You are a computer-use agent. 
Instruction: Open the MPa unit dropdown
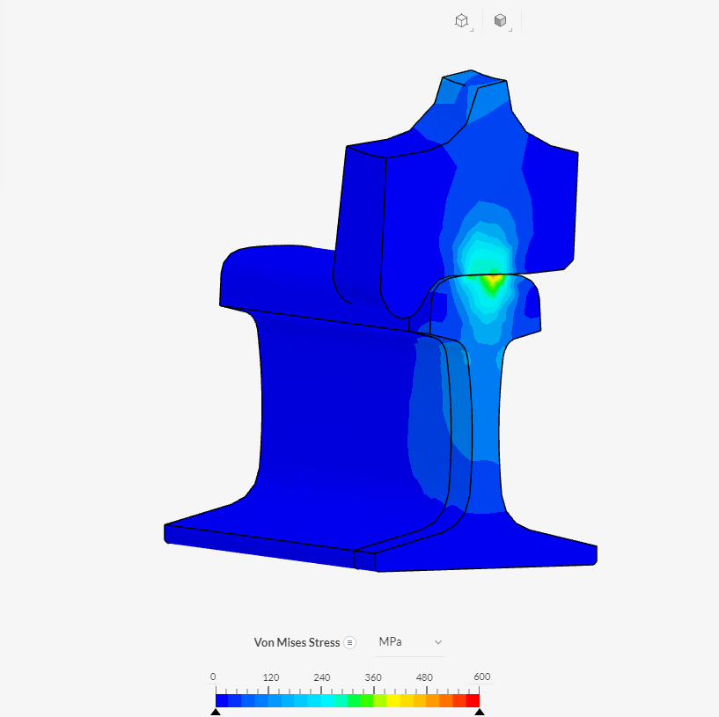tap(410, 642)
